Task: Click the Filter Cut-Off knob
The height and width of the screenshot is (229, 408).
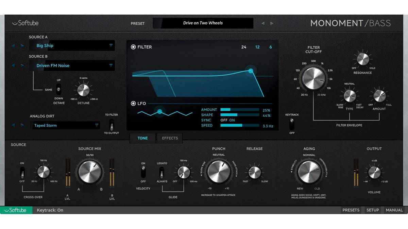Action: point(313,78)
